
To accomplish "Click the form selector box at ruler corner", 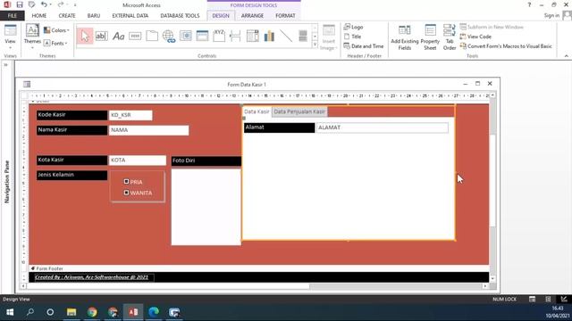I will coord(24,95).
